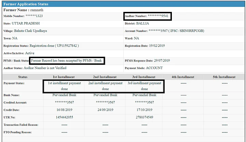This screenshot has height=142, width=246.
Task: Click the Farmer Application Status header
Action: (x=26, y=4)
